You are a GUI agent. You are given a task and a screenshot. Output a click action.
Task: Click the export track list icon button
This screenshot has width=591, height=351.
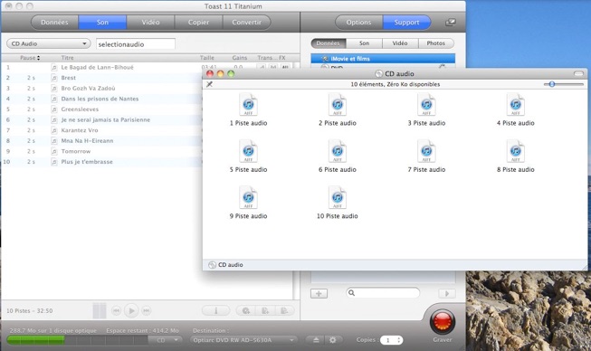265,310
